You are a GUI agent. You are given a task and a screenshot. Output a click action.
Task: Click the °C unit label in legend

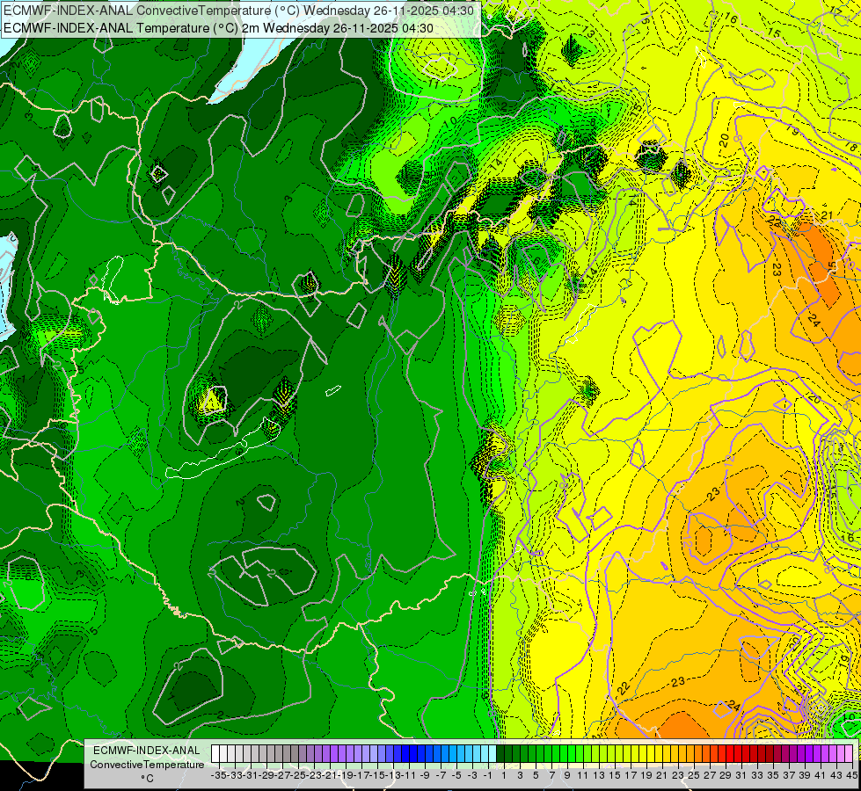pos(147,779)
